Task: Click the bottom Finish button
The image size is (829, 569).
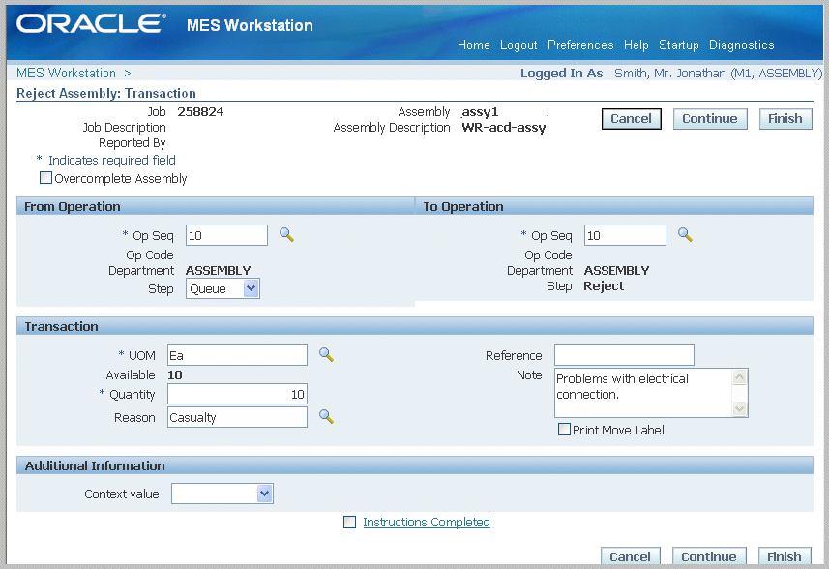Action: tap(785, 556)
